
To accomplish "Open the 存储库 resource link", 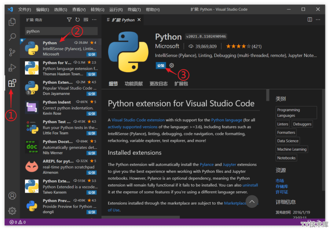I will pos(282,186).
